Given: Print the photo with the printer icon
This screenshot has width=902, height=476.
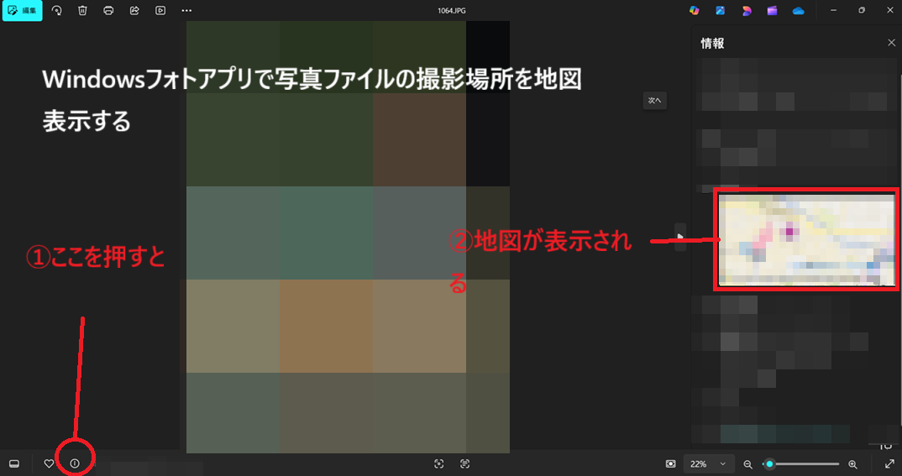Looking at the screenshot, I should (x=108, y=10).
